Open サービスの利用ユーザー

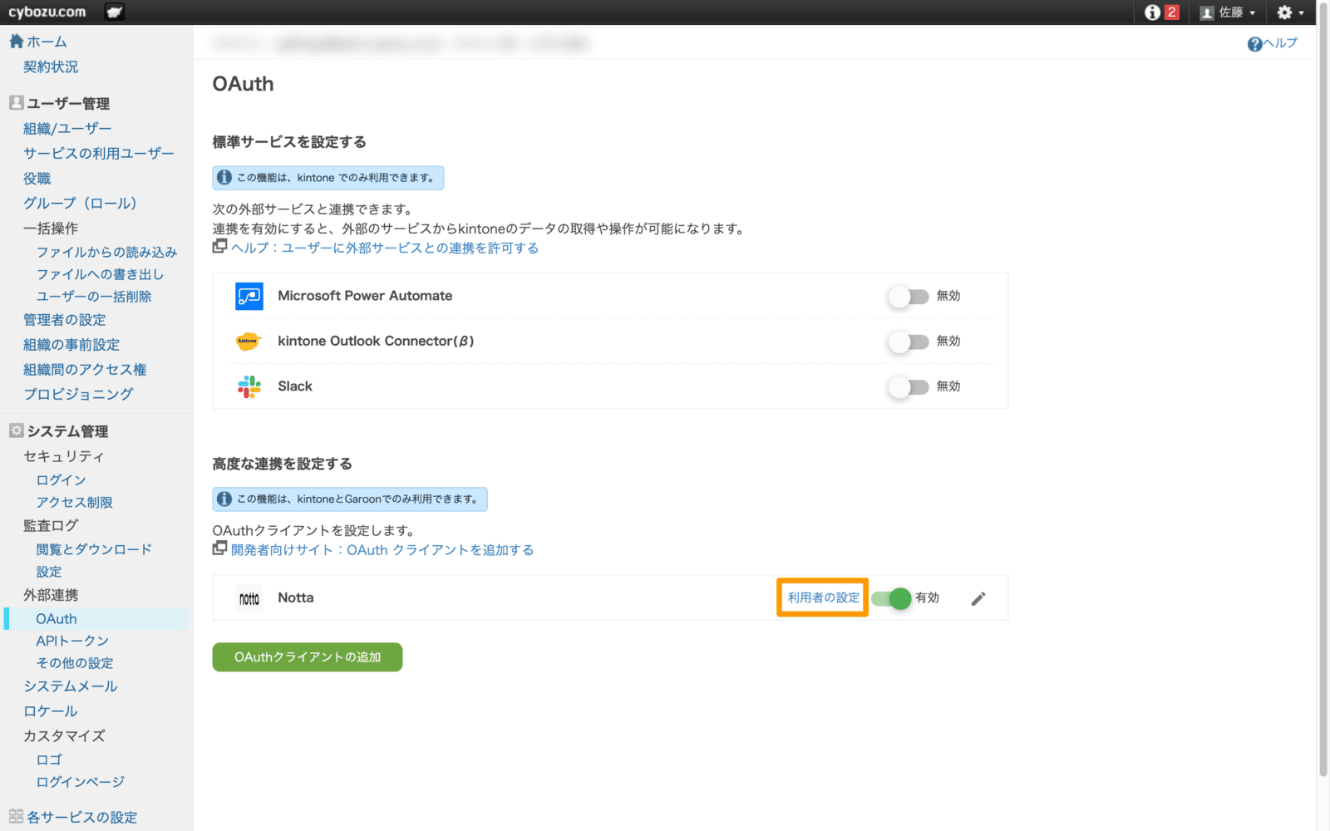[99, 153]
